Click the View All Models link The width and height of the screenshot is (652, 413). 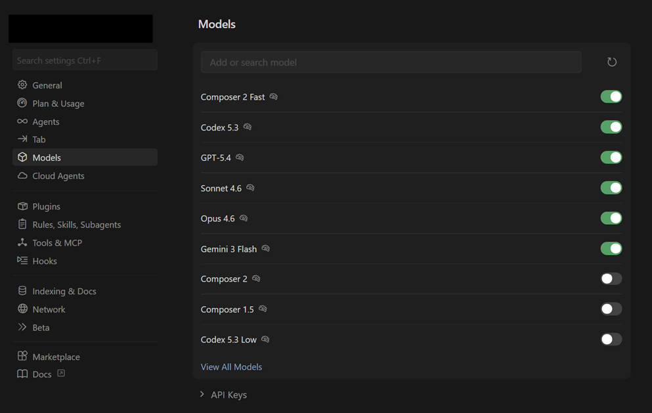pos(231,367)
